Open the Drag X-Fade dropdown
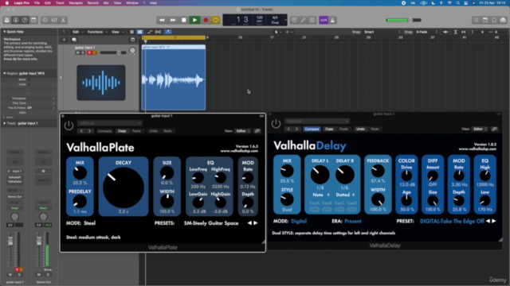The height and width of the screenshot is (286, 510). [427, 32]
